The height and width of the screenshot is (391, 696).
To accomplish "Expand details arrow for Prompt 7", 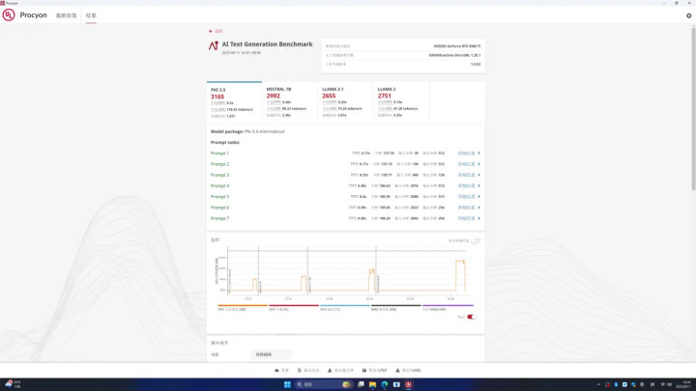I will tap(478, 218).
